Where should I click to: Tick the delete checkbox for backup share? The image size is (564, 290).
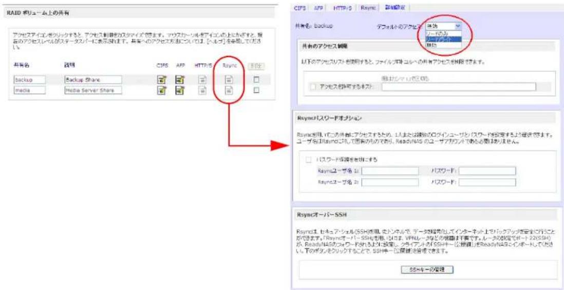(256, 80)
